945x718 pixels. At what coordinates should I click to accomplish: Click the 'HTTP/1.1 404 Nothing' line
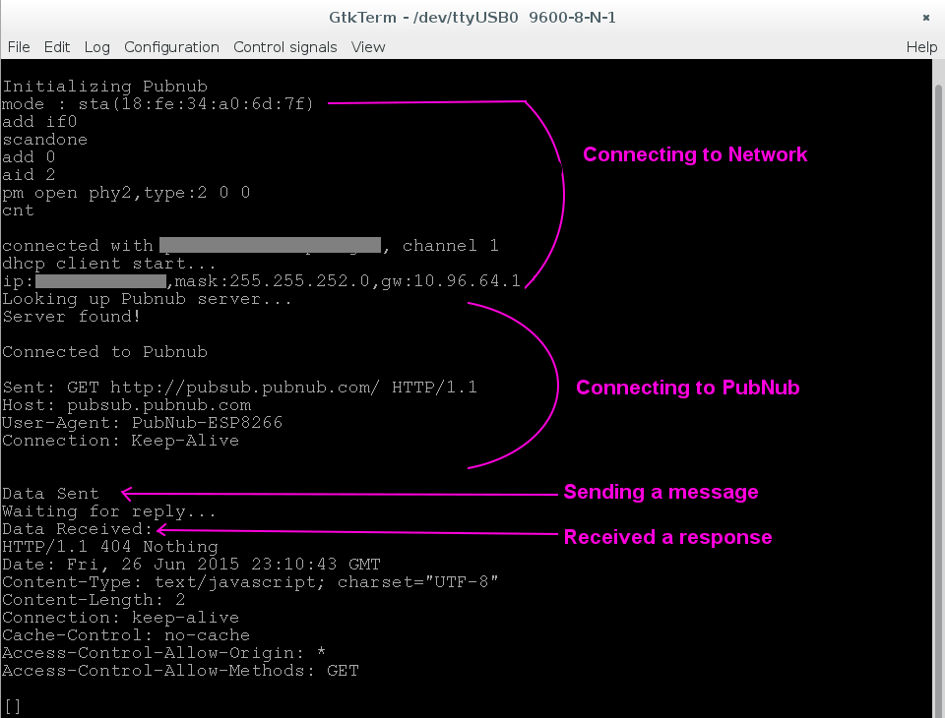click(x=110, y=547)
